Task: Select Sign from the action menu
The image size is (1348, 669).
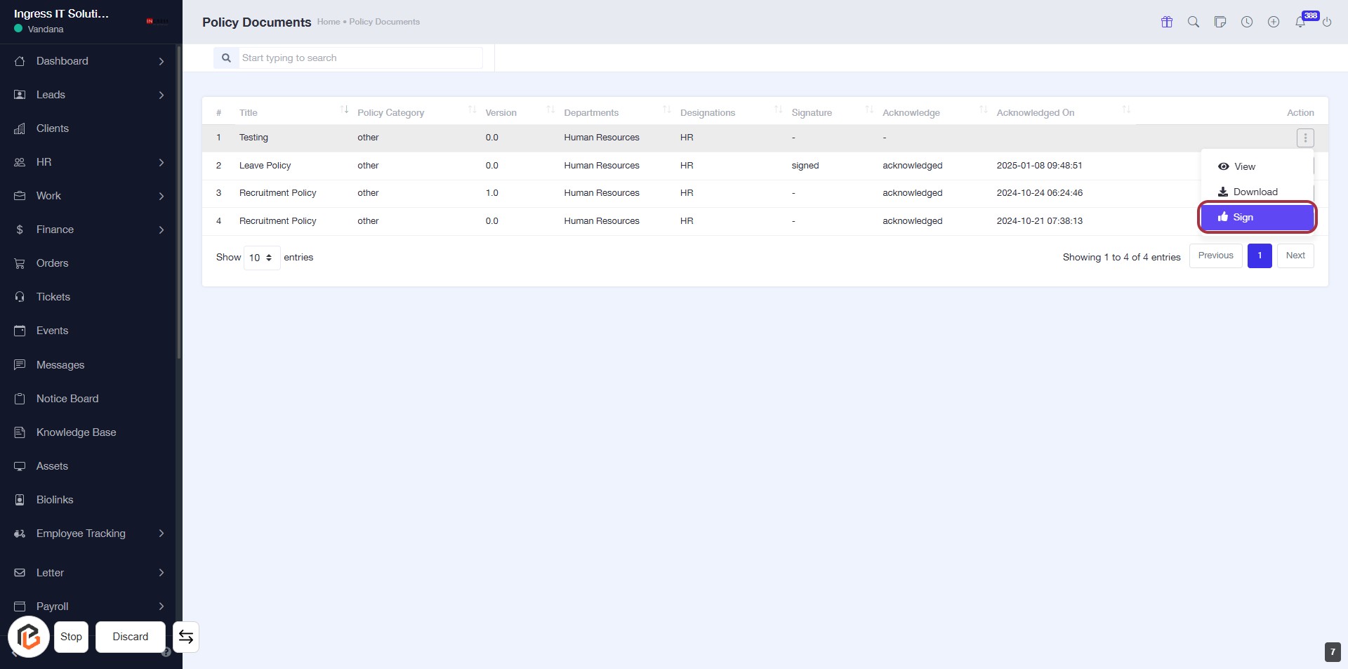Action: pyautogui.click(x=1257, y=217)
